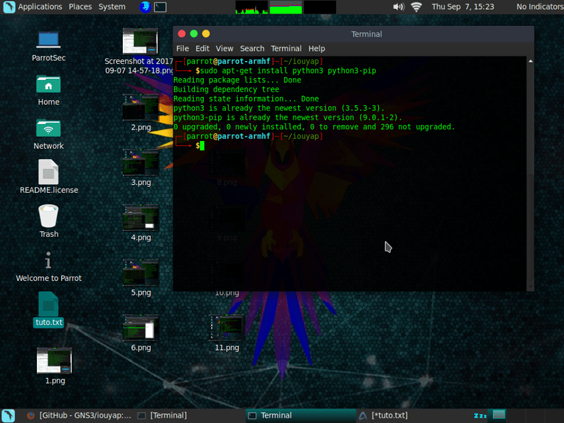Viewport: 564px width, 423px height.
Task: Open the ParrotSec desktop icon
Action: [48, 39]
